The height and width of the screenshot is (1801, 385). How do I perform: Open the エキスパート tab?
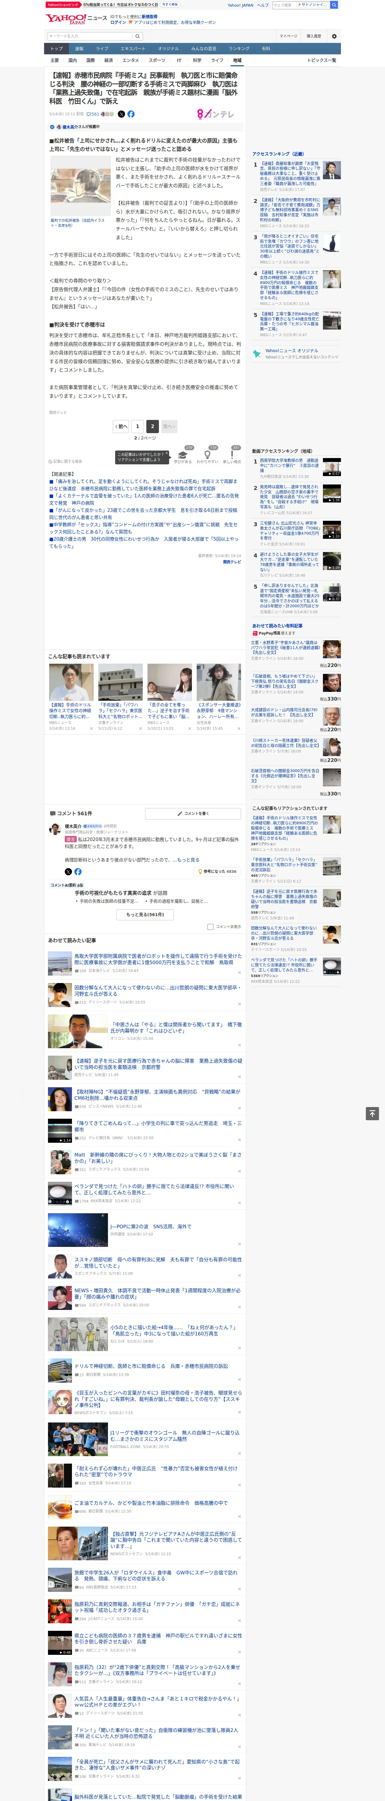coord(133,49)
